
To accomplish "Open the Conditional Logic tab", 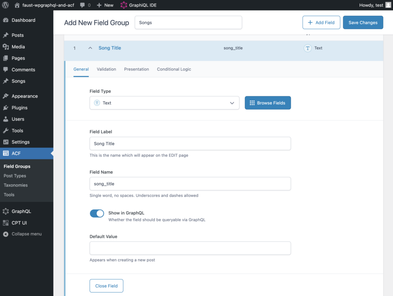I will 174,69.
